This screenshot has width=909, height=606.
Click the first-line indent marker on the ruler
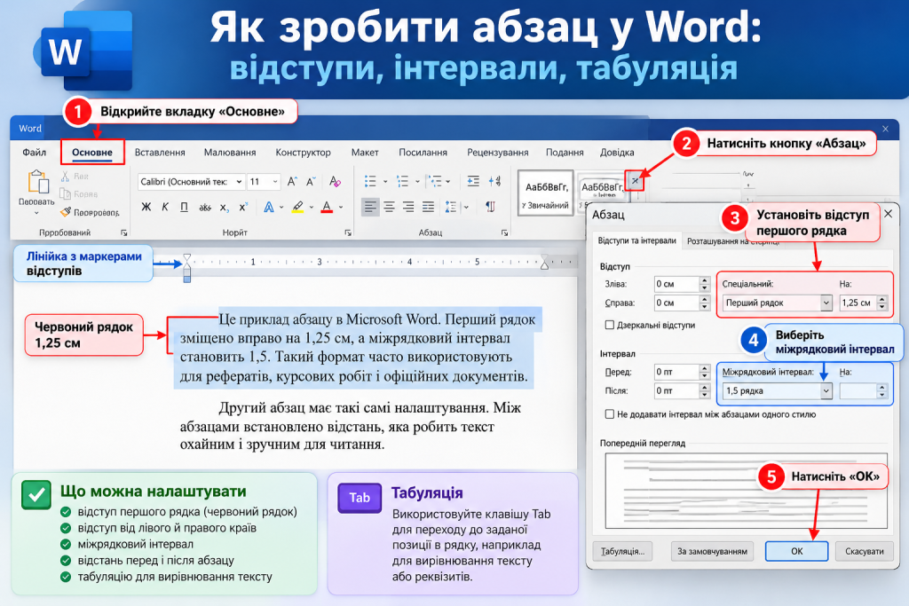(186, 258)
